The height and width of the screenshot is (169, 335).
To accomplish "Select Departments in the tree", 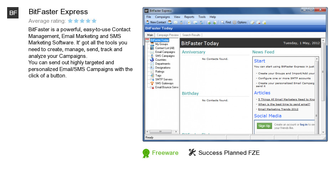I will (x=163, y=64).
